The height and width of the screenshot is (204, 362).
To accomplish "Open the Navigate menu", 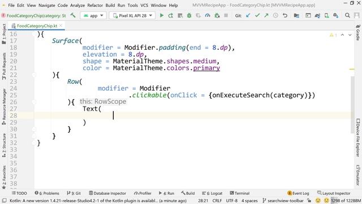I will (x=46, y=5).
